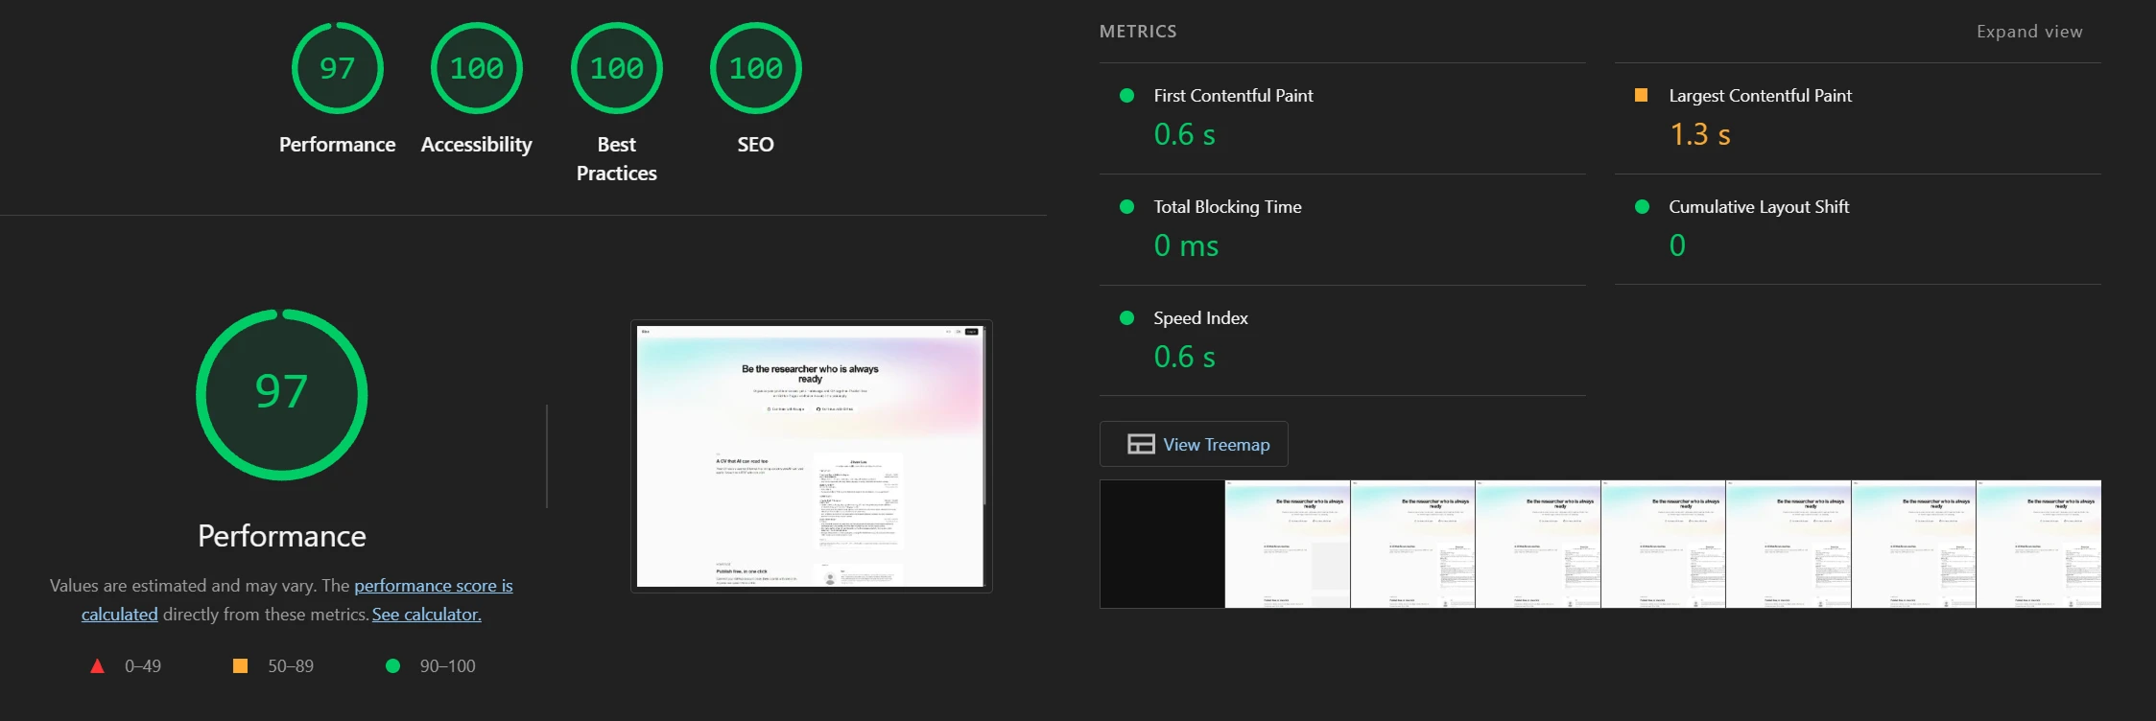
Task: Click the large Performance 97 gauge
Action: 282,394
